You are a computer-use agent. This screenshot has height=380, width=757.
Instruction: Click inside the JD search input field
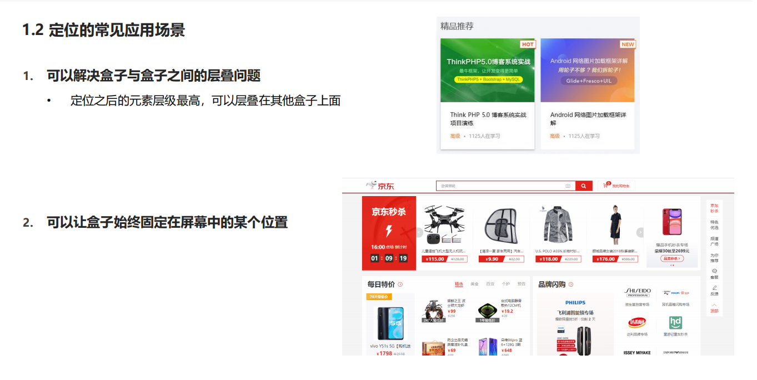click(505, 186)
